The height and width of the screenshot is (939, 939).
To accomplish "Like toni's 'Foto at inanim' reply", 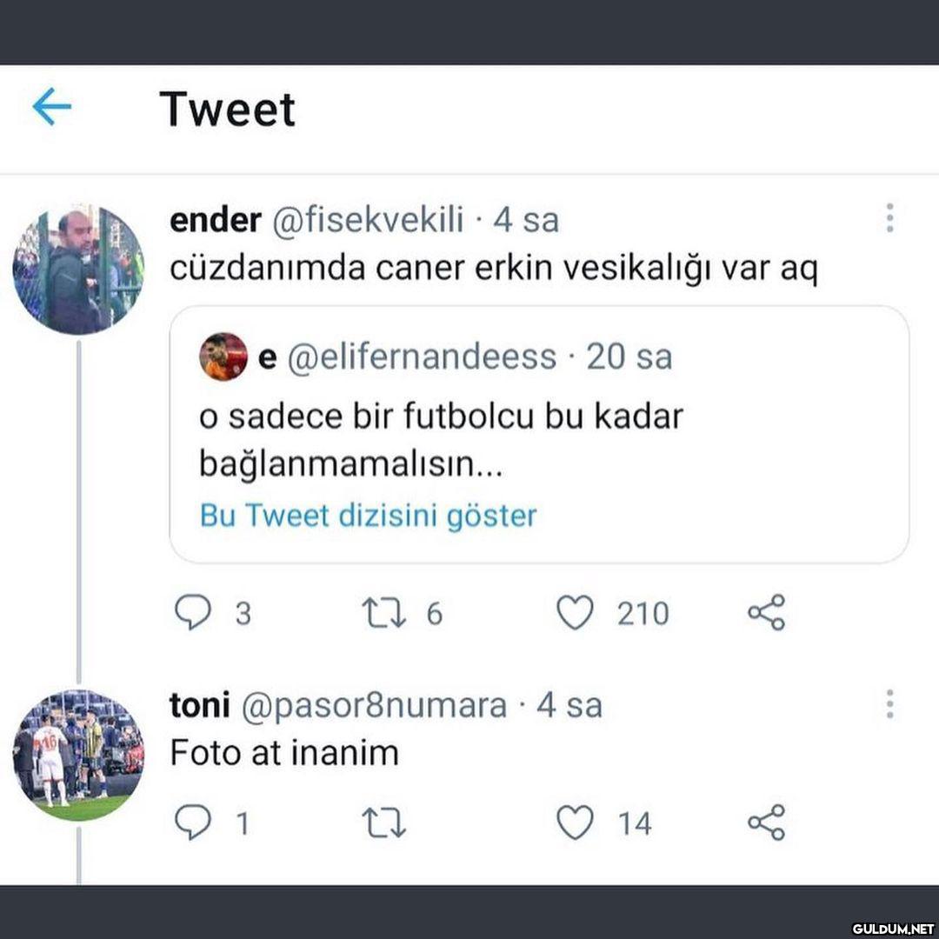I will [x=575, y=822].
